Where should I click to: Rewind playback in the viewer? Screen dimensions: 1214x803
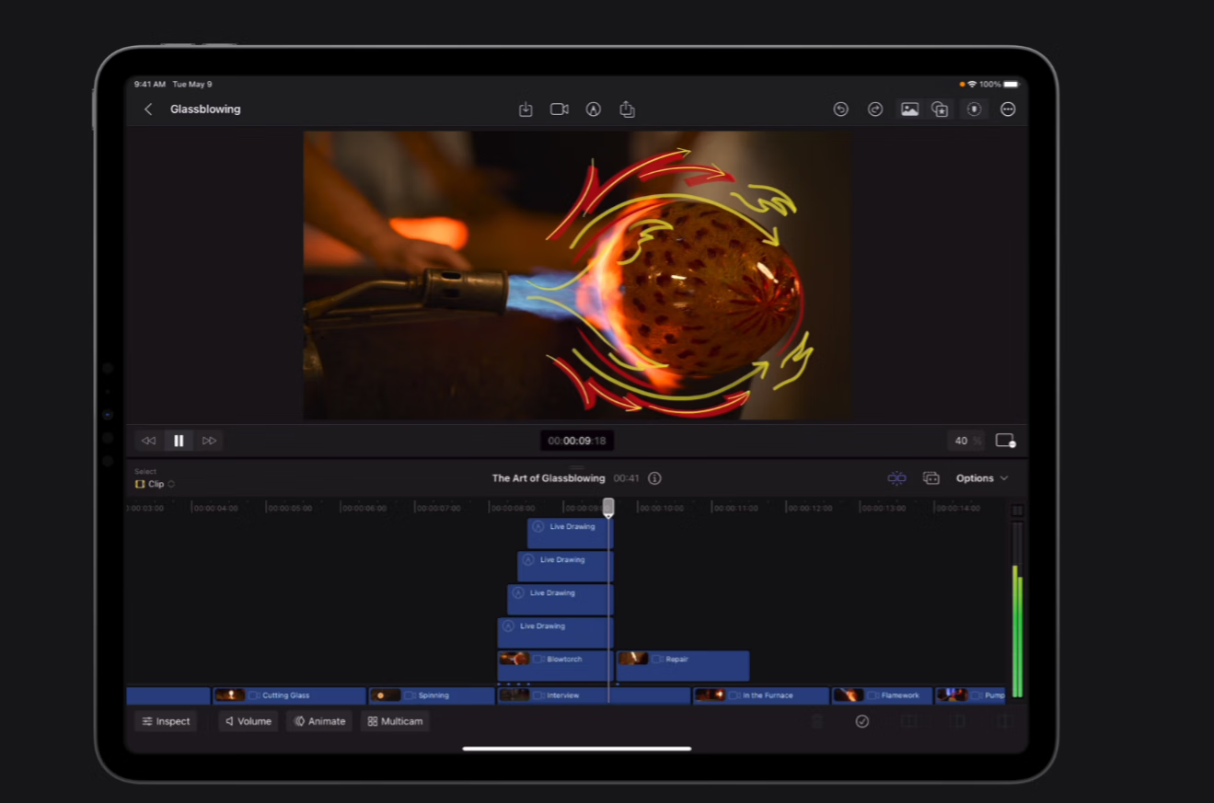(148, 441)
